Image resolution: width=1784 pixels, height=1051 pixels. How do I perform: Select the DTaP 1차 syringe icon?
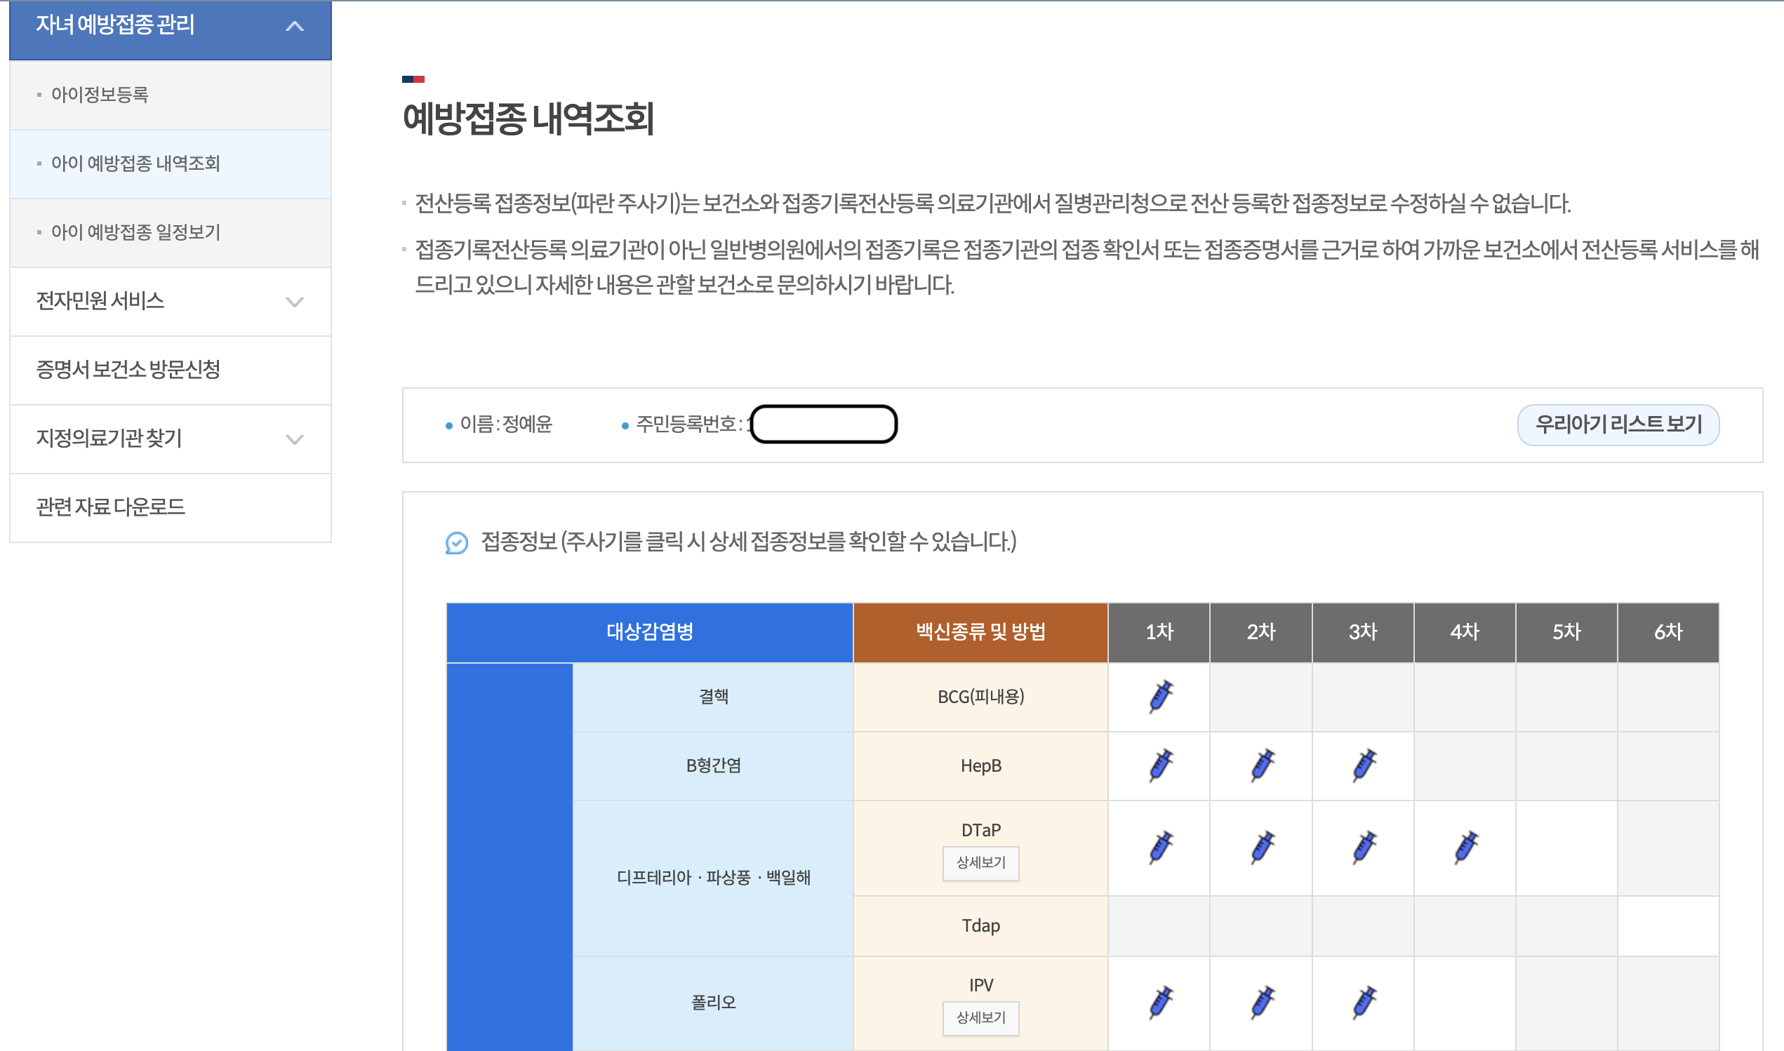[x=1160, y=848]
